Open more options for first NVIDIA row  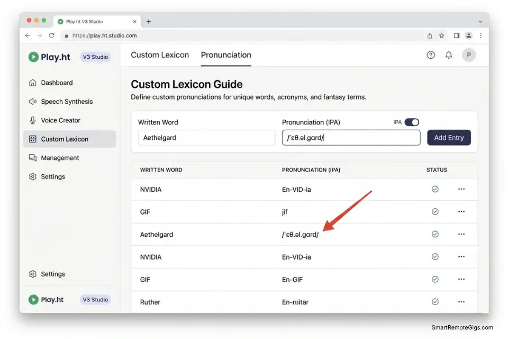click(461, 189)
